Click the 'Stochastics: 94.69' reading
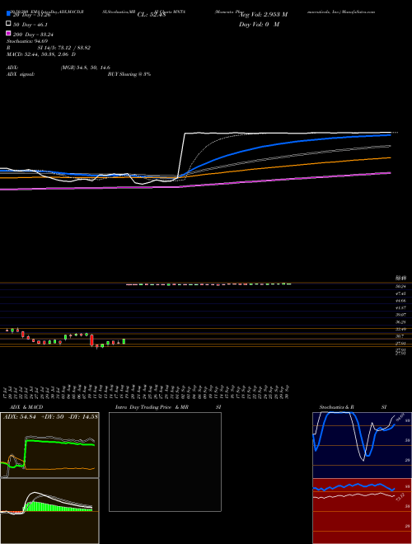The height and width of the screenshot is (544, 412). pyautogui.click(x=27, y=41)
